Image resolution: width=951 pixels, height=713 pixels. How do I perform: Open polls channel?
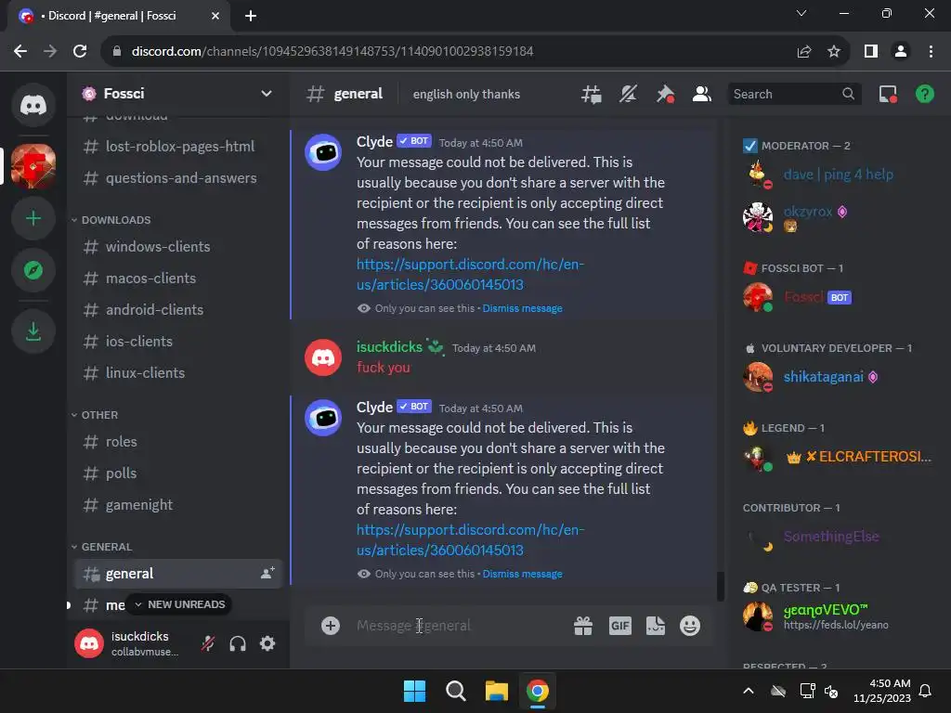(178, 473)
